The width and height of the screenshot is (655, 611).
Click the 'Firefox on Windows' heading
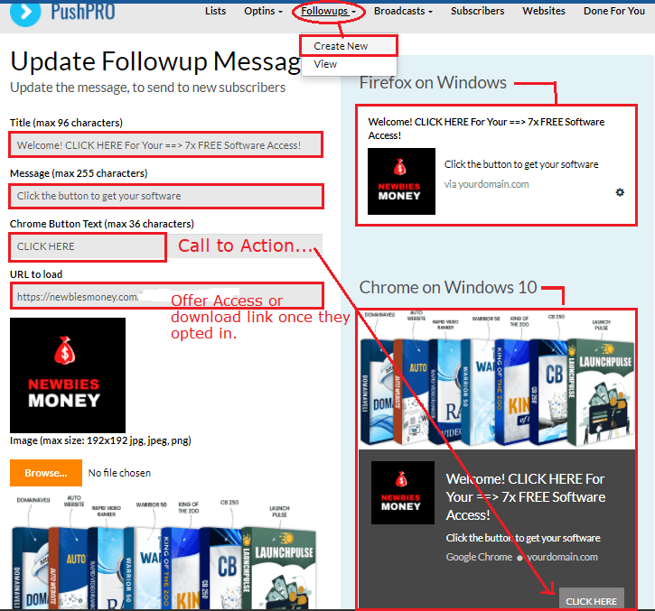coord(433,83)
